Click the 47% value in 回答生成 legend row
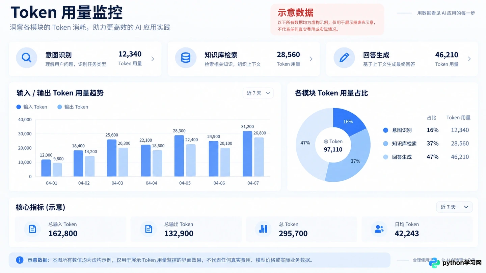Viewport: 486px width, 273px height. 433,157
